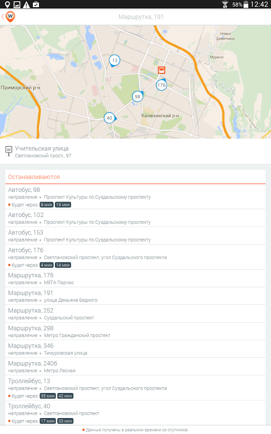Open the Автобус, 102 route
The image size is (271, 434).
[135, 218]
